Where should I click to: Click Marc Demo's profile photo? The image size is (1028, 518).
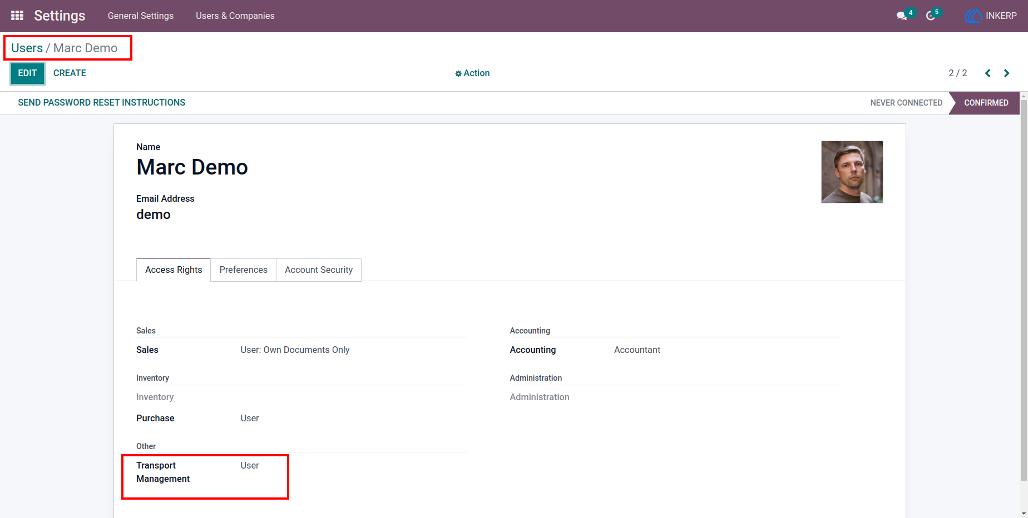[852, 172]
